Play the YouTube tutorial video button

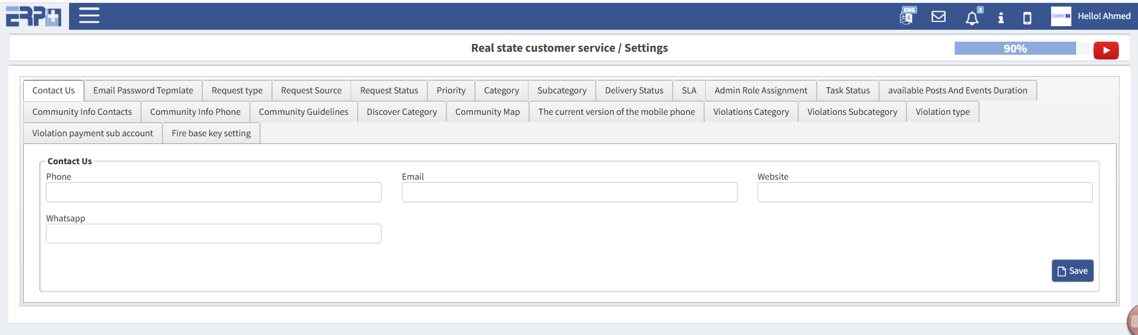[x=1106, y=50]
